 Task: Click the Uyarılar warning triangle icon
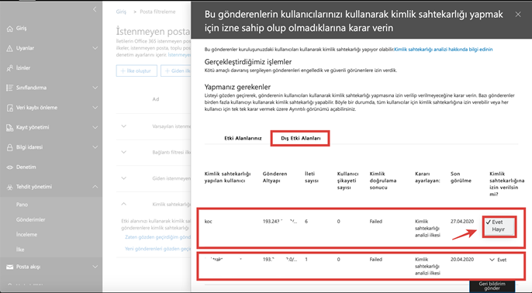[x=10, y=48]
